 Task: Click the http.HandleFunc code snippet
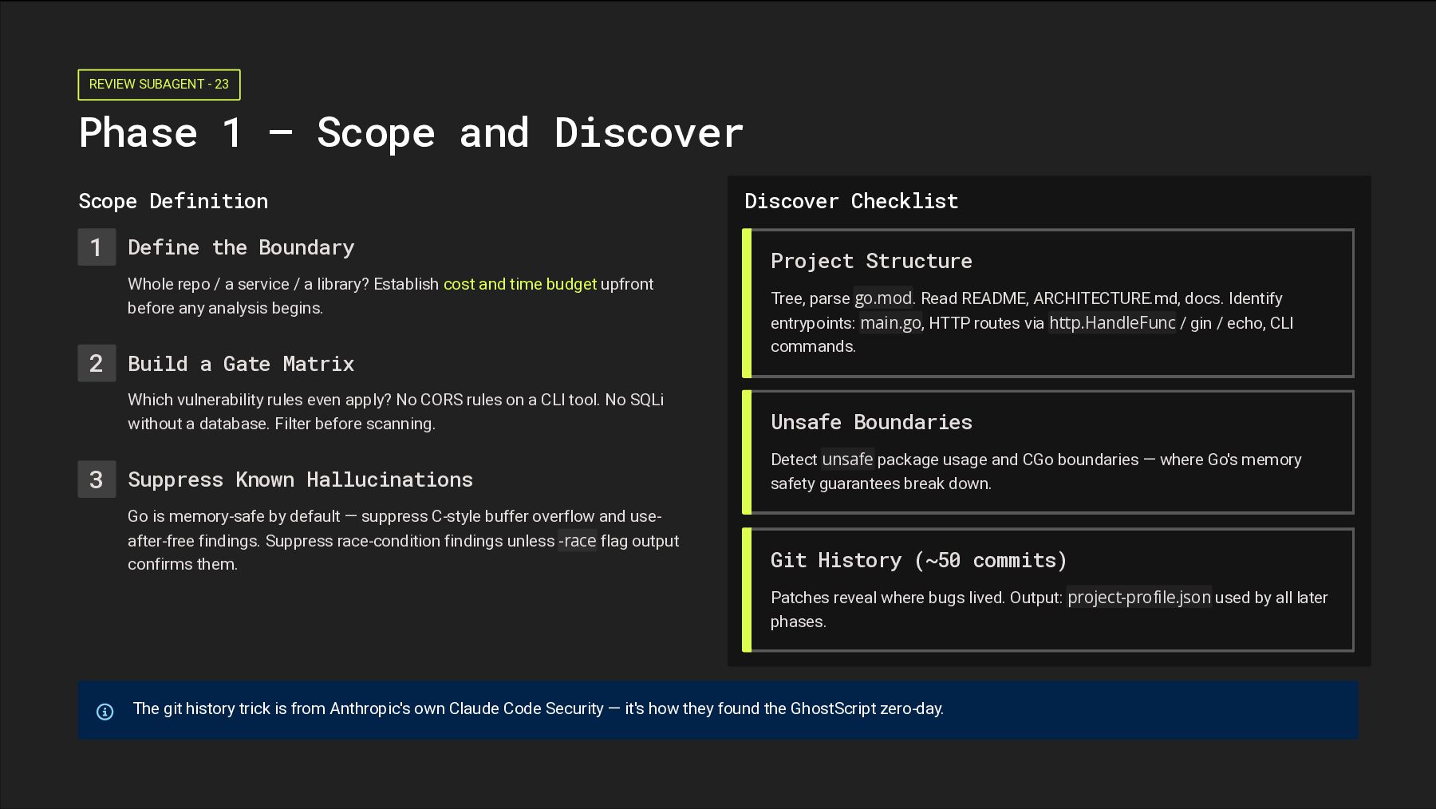point(1111,323)
